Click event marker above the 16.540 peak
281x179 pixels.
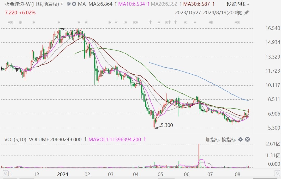coord(59,22)
